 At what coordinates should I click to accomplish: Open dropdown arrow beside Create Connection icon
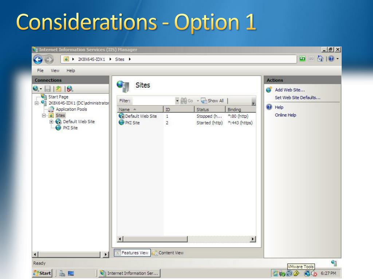41,89
